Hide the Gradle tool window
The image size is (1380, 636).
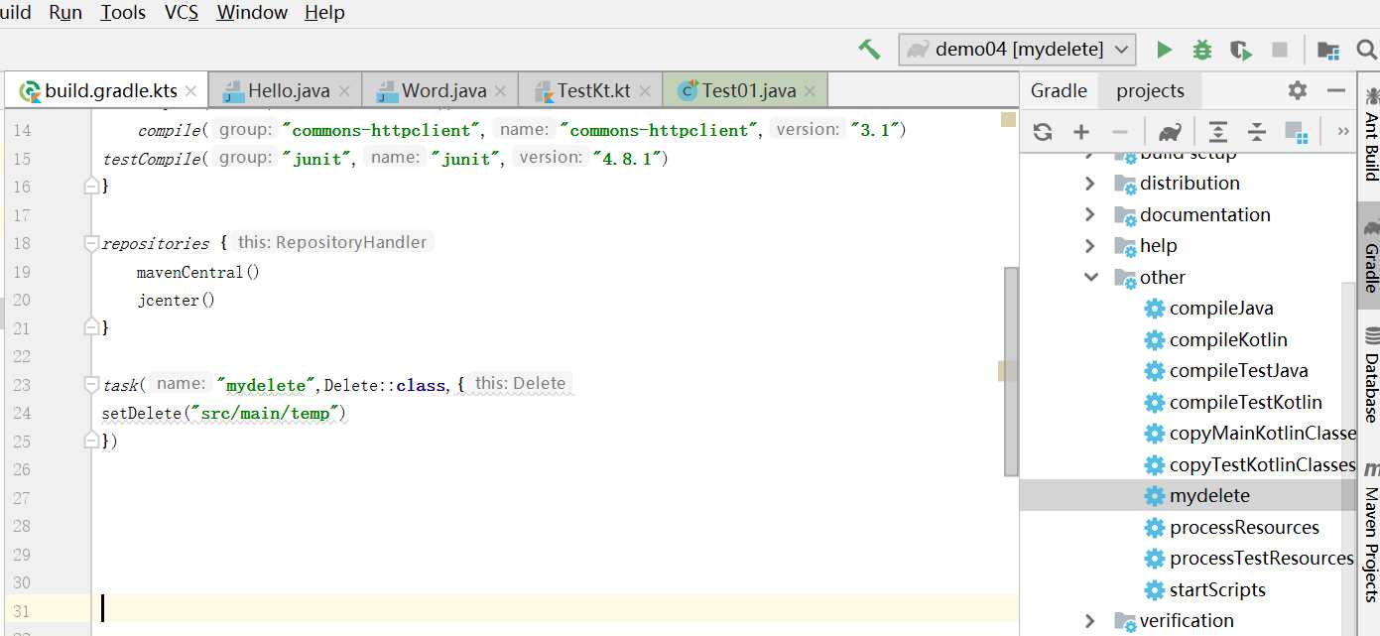tap(1336, 90)
